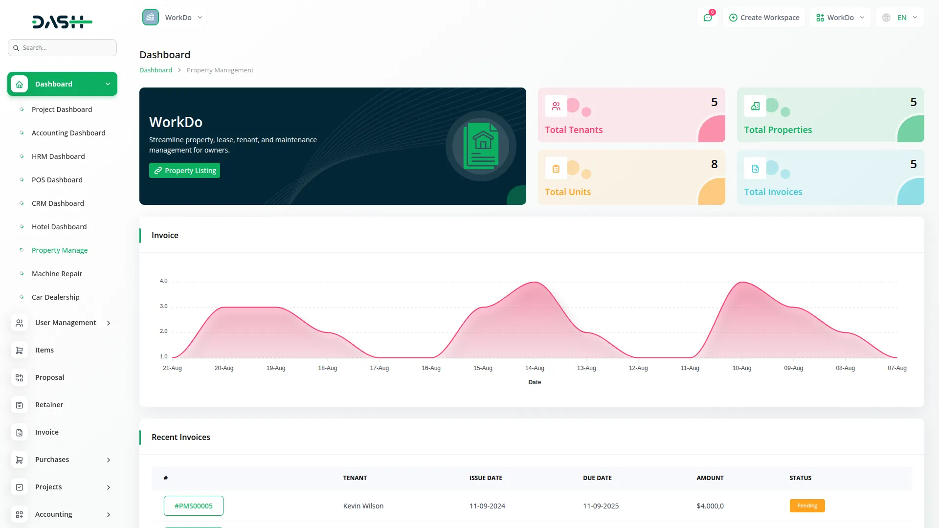Open invoice #PMS00005 link
939x528 pixels.
tap(194, 506)
